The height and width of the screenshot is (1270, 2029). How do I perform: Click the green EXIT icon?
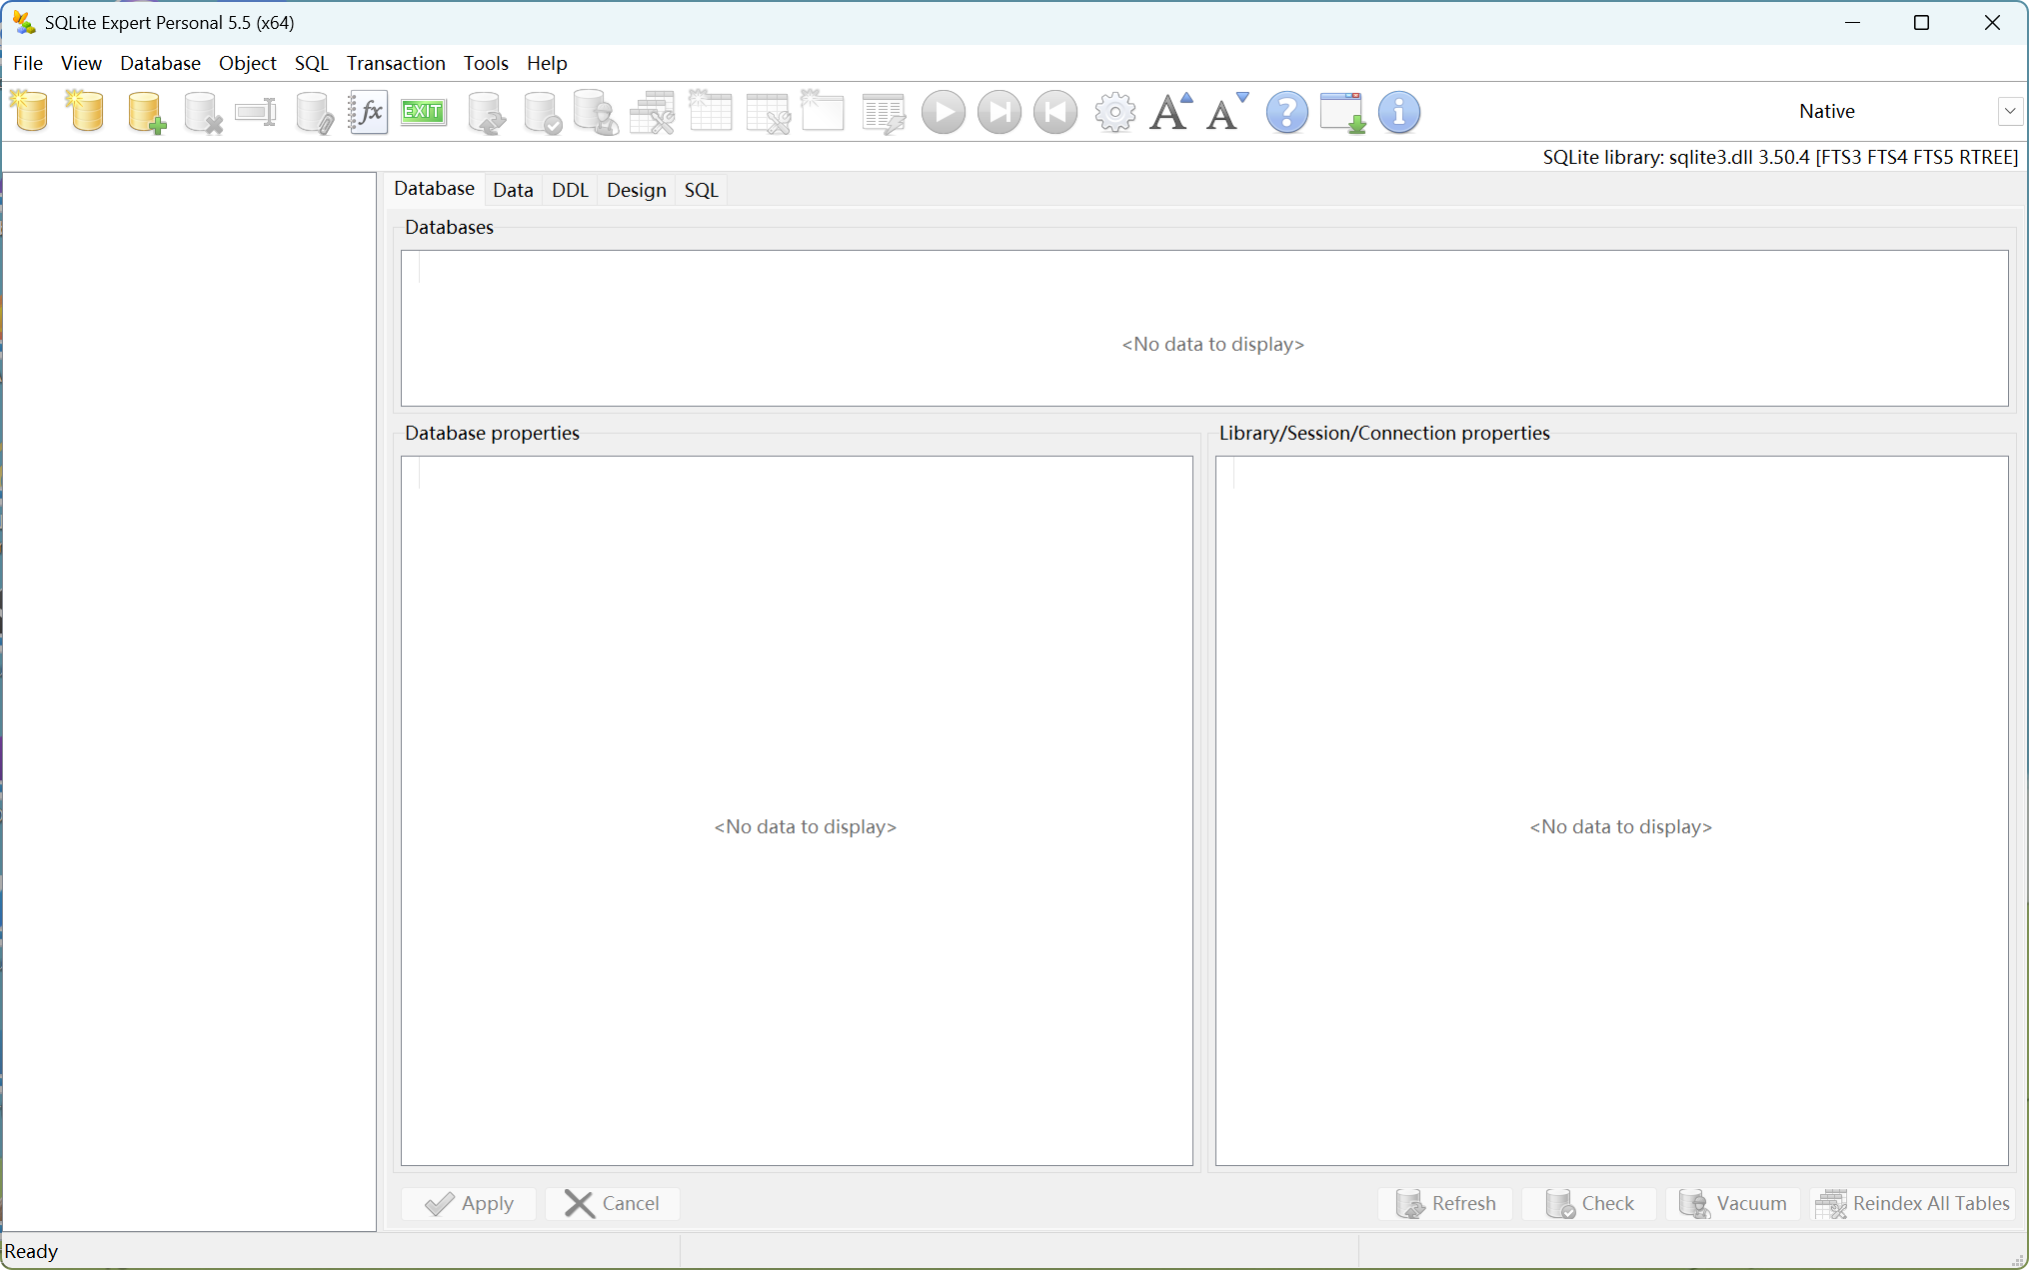[424, 112]
